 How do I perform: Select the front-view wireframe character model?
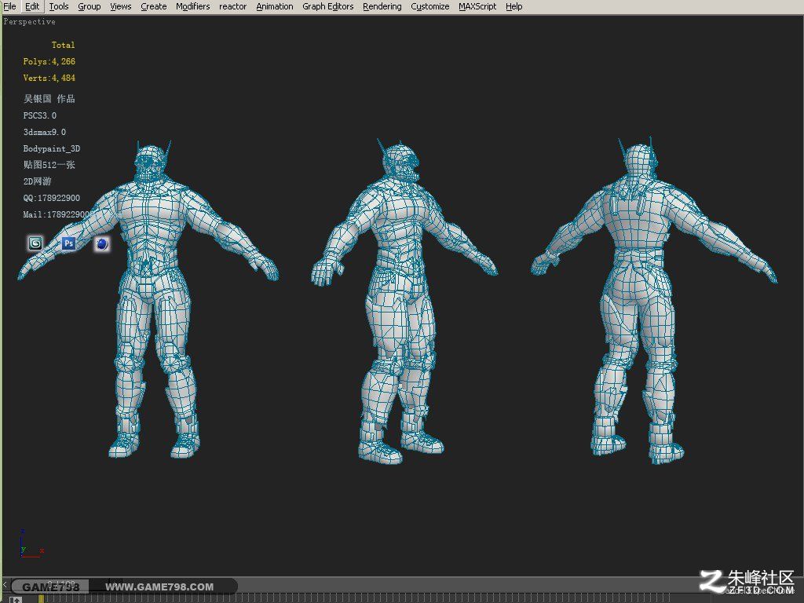(148, 299)
